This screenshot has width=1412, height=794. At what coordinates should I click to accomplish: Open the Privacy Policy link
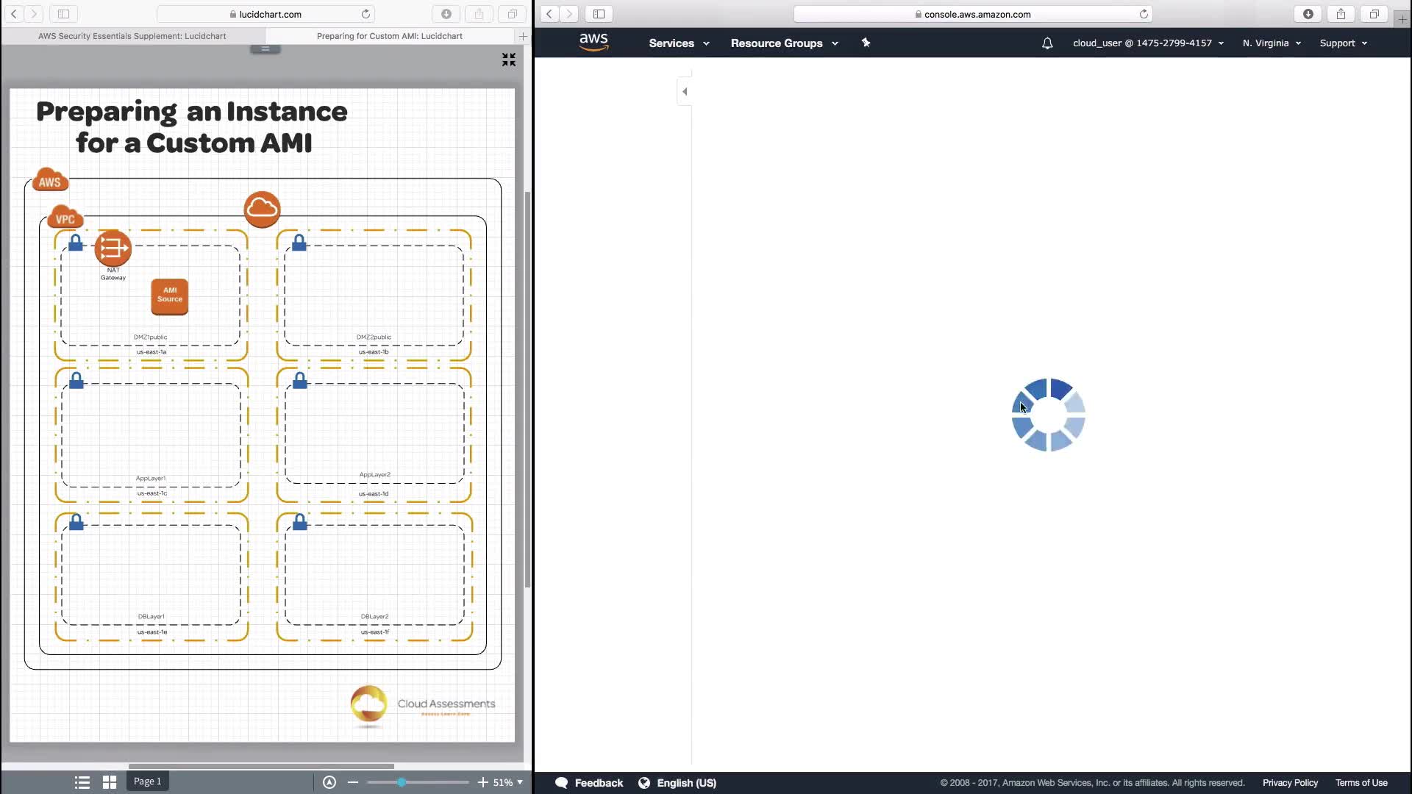pos(1290,783)
